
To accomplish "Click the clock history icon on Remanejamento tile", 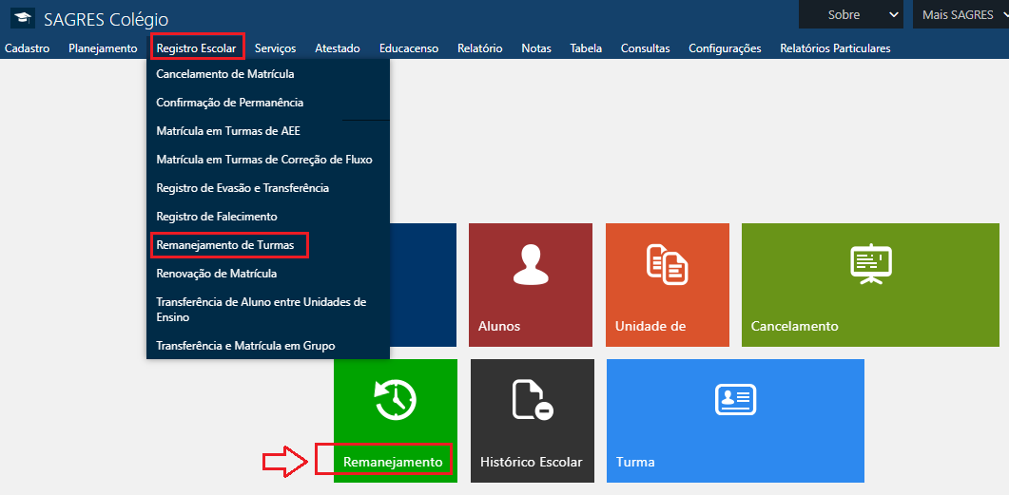I will pyautogui.click(x=395, y=399).
